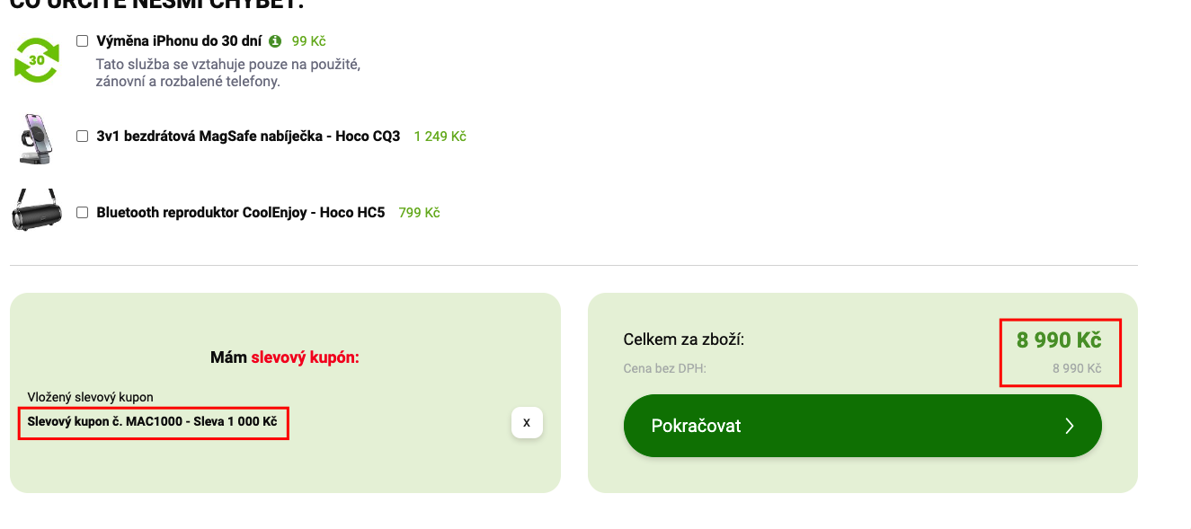
Task: Click the green total 8 990 Kč
Action: coord(1059,339)
